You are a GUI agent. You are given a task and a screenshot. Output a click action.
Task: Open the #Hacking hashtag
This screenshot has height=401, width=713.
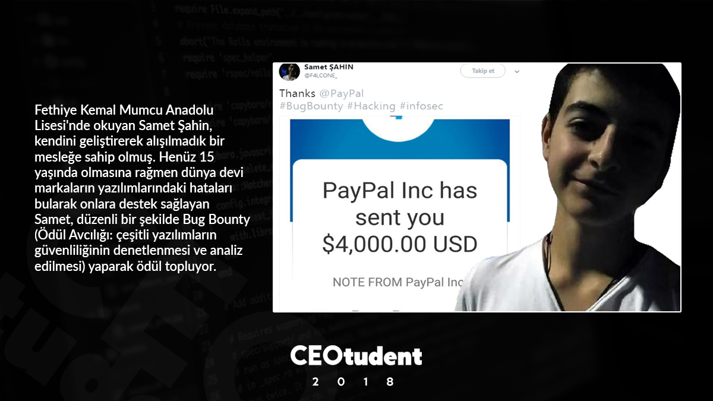click(371, 106)
